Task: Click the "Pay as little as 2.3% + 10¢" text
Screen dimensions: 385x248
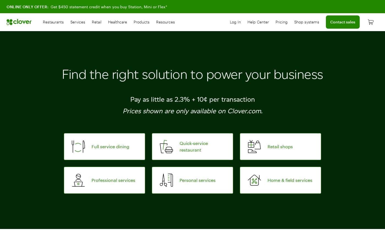Action: coord(193,99)
